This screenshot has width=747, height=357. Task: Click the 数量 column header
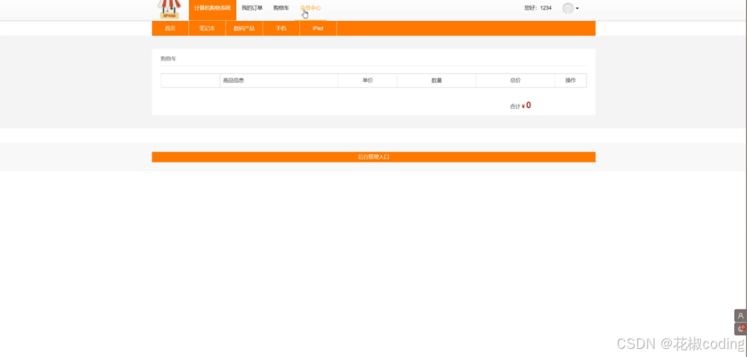tap(436, 80)
